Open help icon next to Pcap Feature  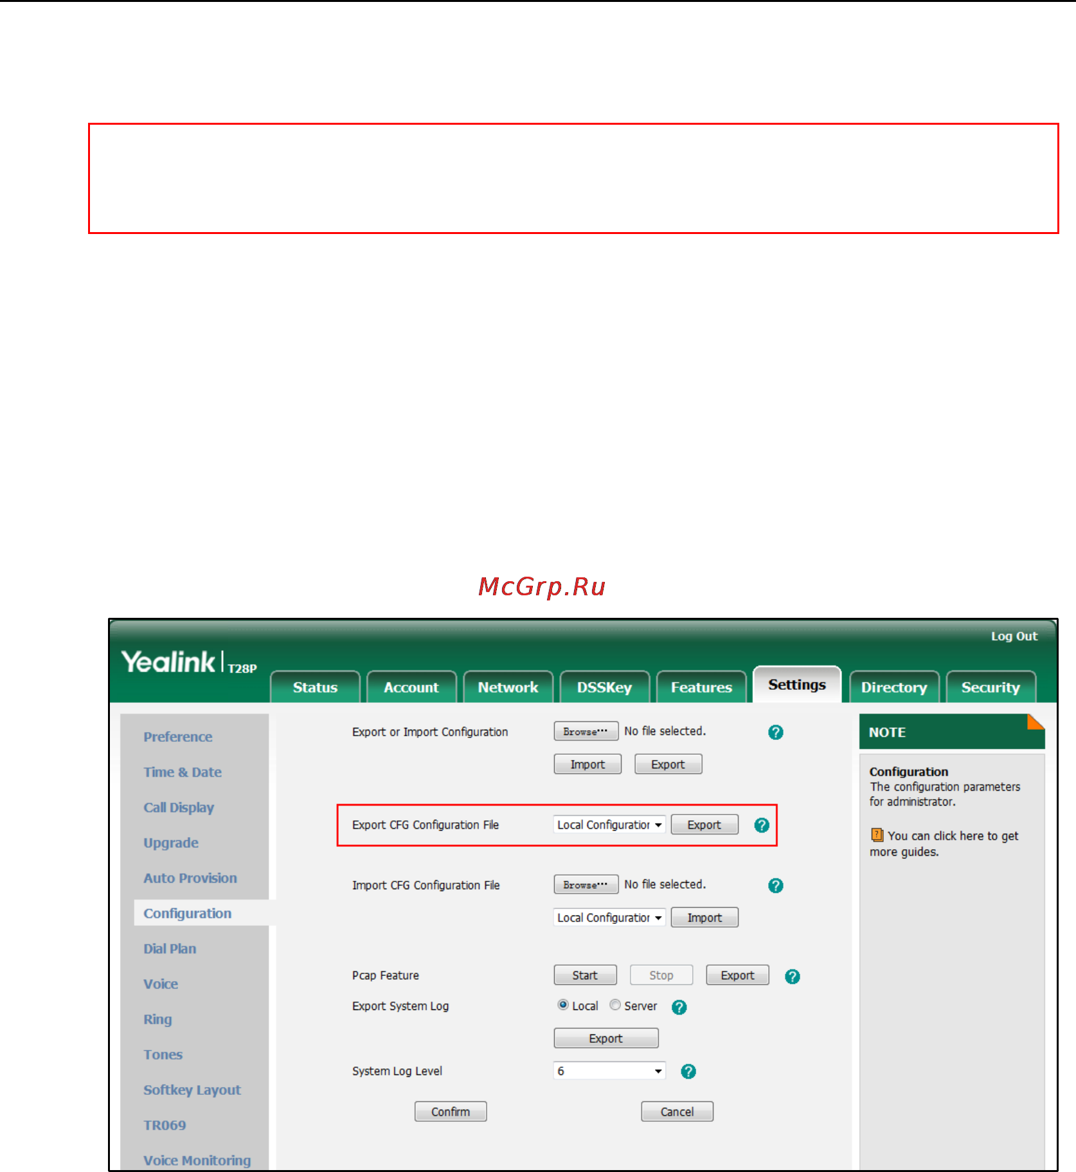pos(792,977)
